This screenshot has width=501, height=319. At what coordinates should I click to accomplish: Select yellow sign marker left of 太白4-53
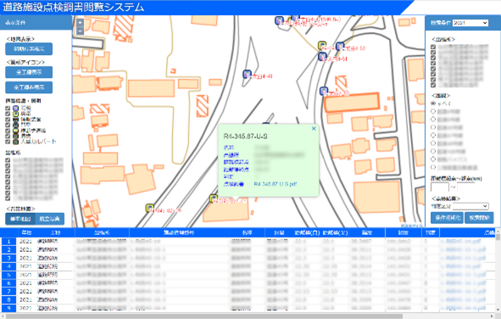(x=322, y=45)
